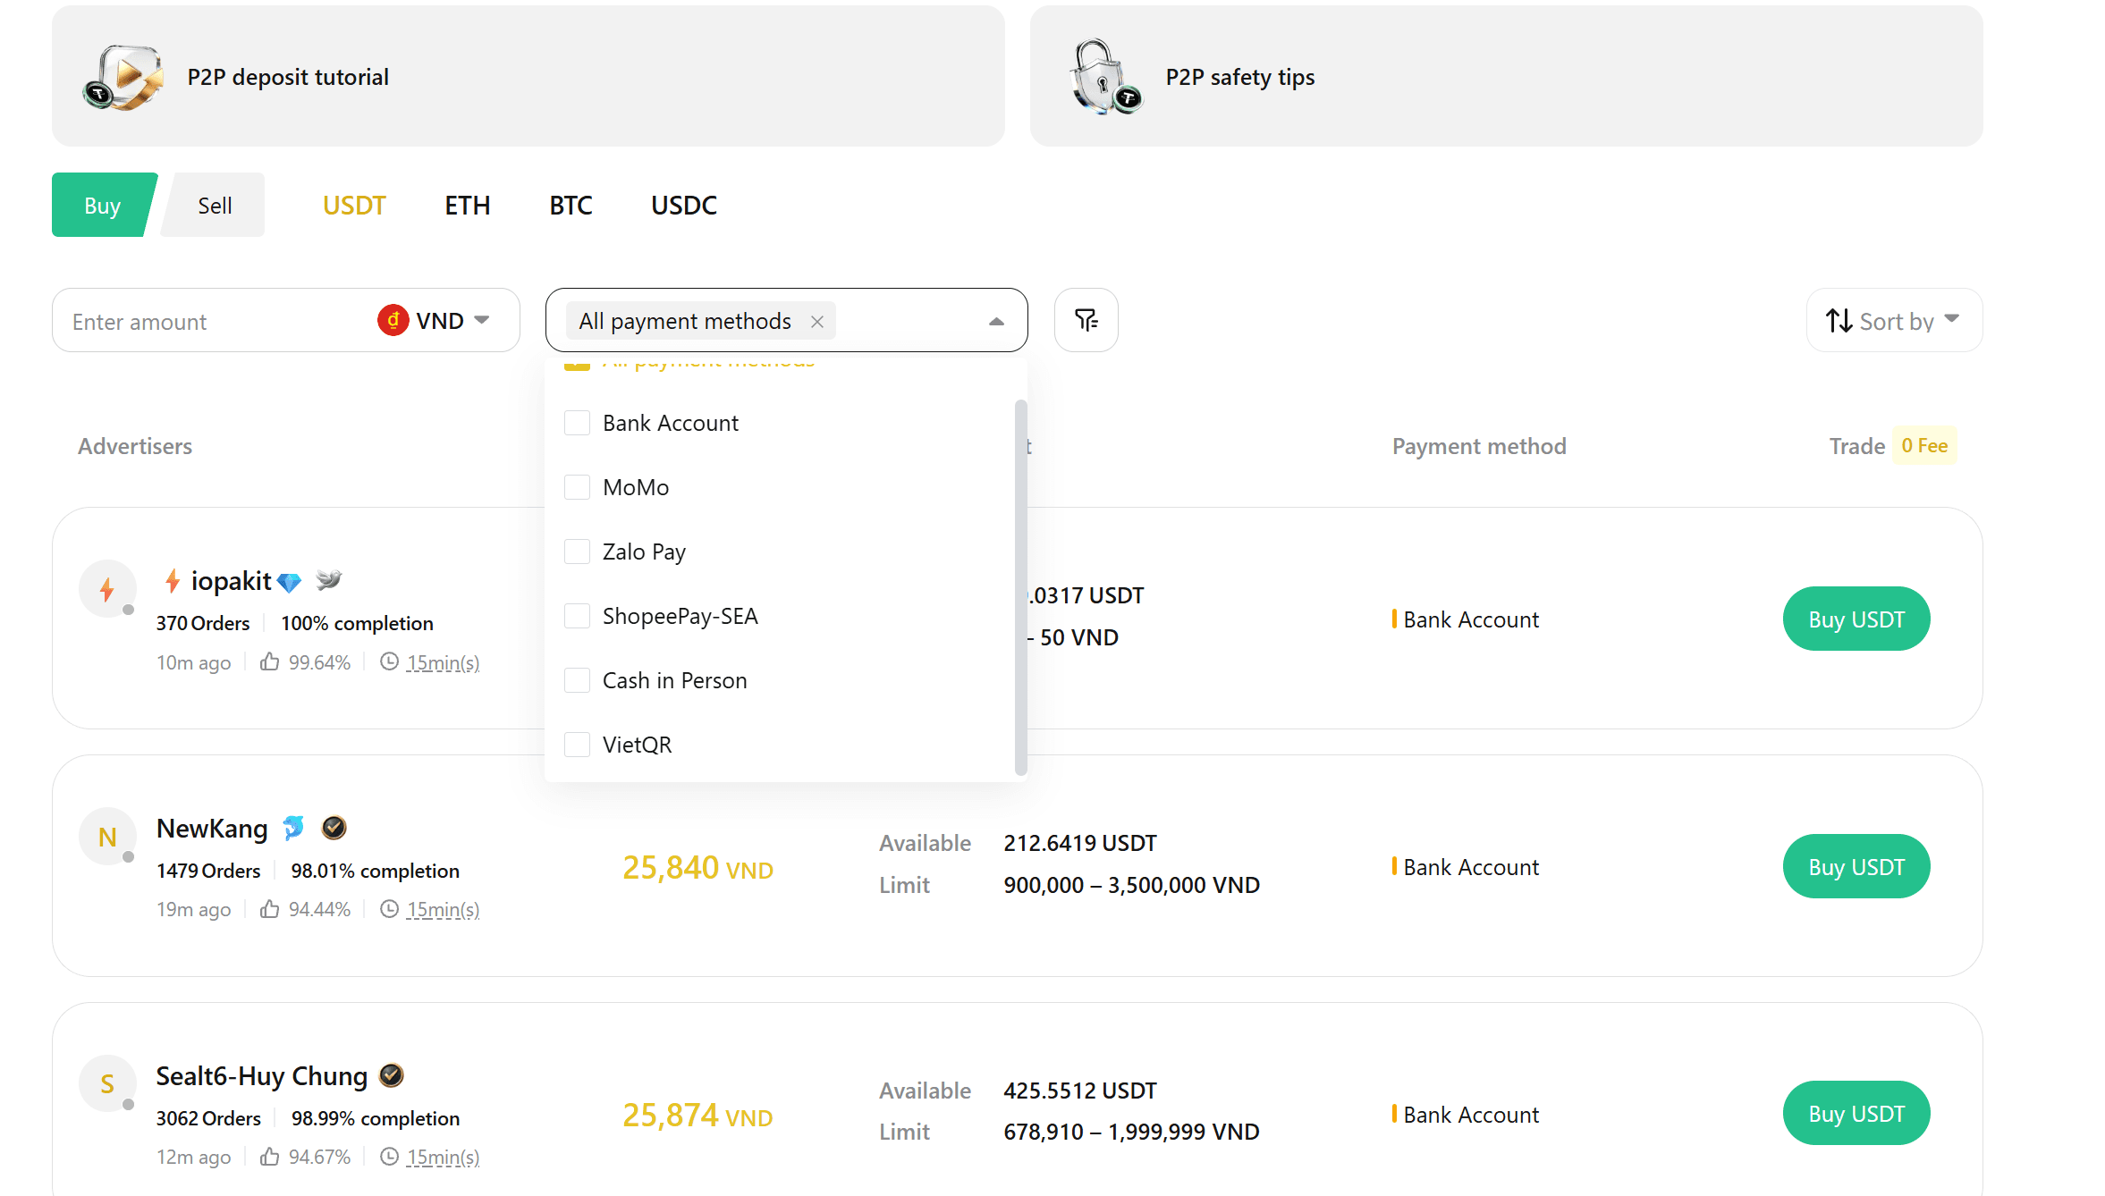
Task: Click Buy USDT for Sealt6-Huy Chung
Action: (x=1856, y=1113)
